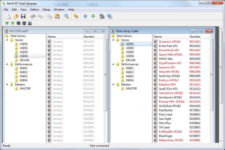Select MASTER folder in FACTORY.allxf tree
The height and width of the screenshot is (150, 225).
click(25, 89)
